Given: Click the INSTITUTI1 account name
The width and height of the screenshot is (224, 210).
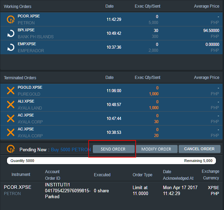Looking at the screenshot, I should pyautogui.click(x=57, y=185).
